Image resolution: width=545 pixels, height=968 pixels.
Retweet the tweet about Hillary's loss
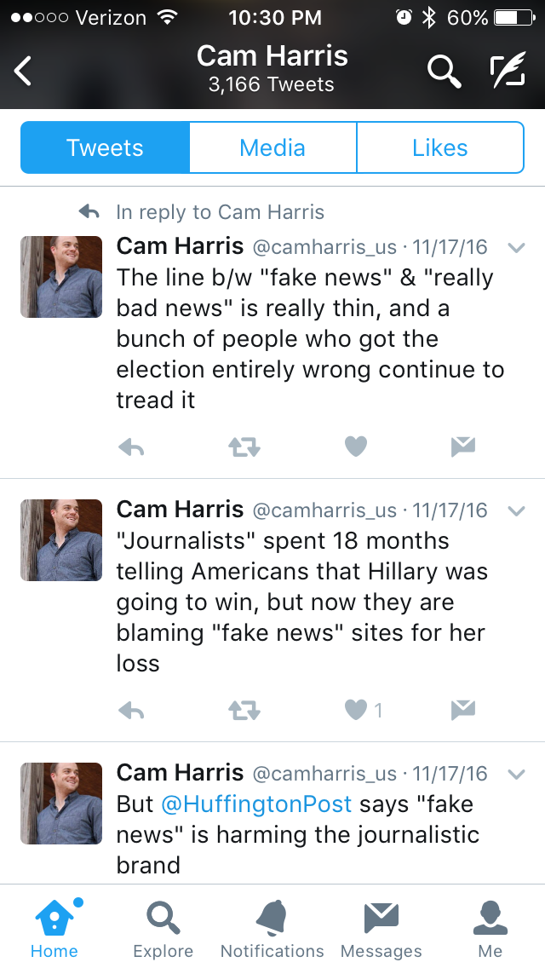click(244, 711)
